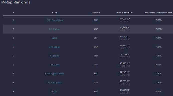Sort by the # column header
Viewport: 173px width, 96px height.
point(13,13)
